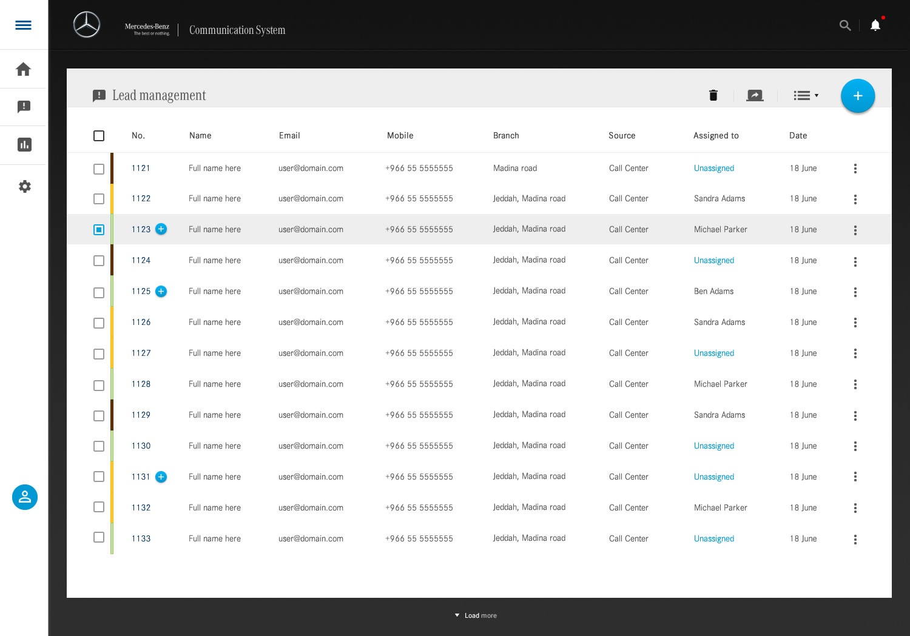
Task: Sort by the Name column header
Action: (x=200, y=135)
